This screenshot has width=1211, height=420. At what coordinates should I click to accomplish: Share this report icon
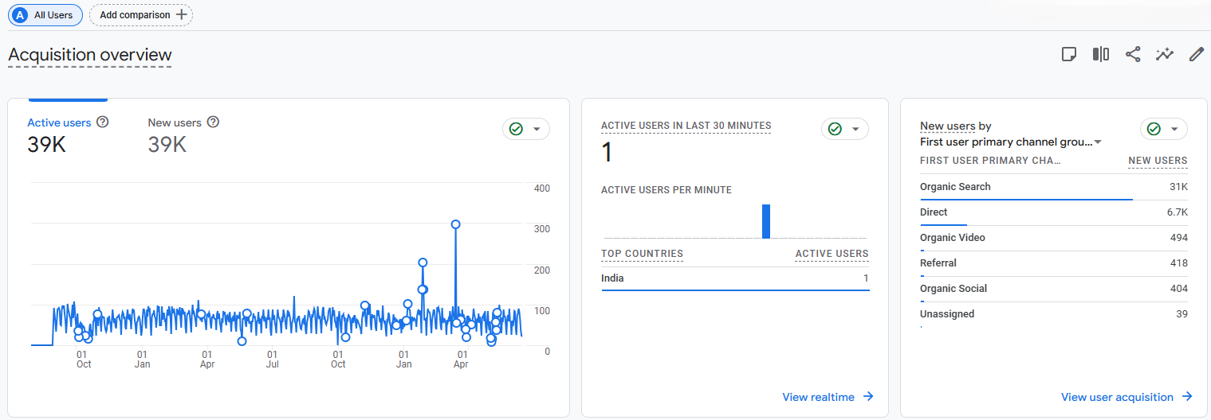[x=1133, y=54]
